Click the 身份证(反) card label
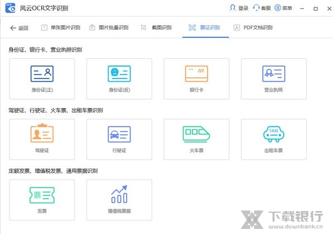 point(119,90)
